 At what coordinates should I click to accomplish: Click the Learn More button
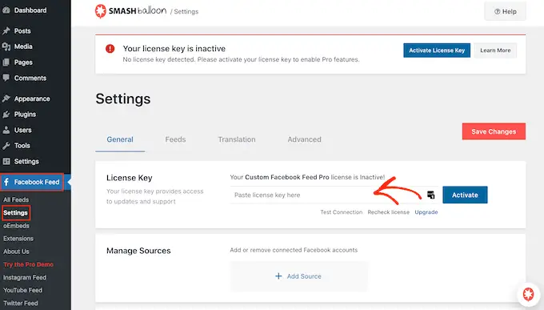(x=495, y=50)
